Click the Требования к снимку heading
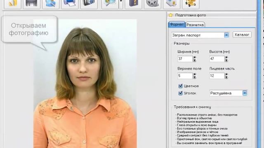The width and height of the screenshot is (264, 148). coord(192,107)
